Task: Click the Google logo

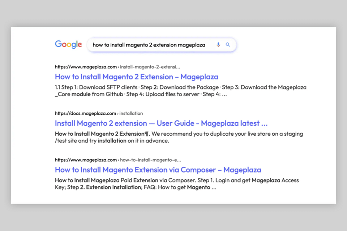Action: tap(68, 44)
